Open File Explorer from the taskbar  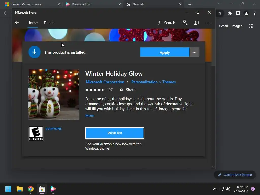(x=19, y=189)
